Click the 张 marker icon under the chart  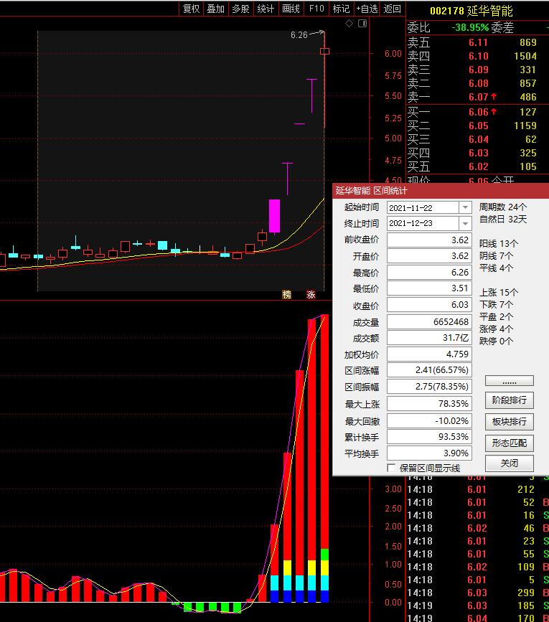click(x=311, y=294)
